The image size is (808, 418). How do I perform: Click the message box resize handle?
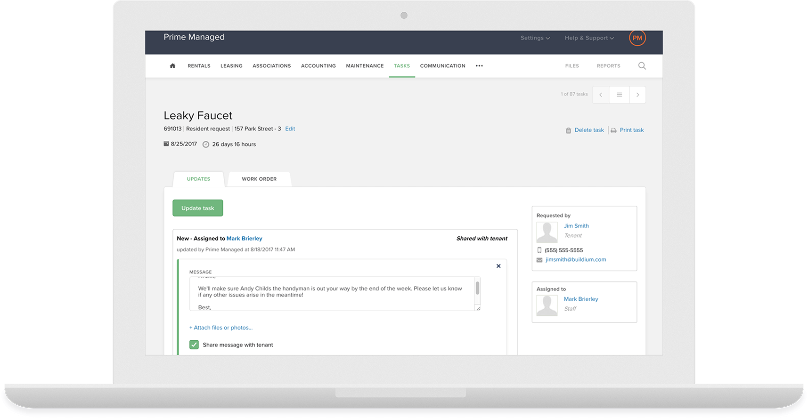tap(478, 308)
